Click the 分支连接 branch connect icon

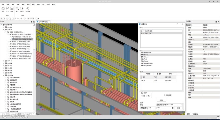[27, 9]
